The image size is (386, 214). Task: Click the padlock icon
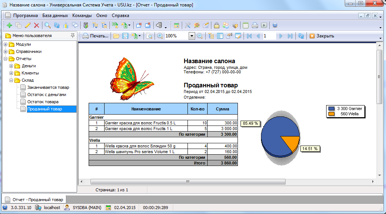pos(216,25)
